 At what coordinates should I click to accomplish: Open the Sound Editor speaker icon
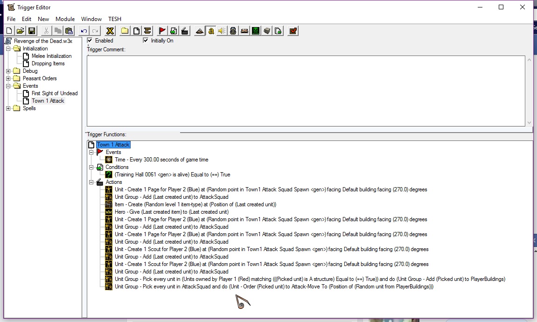[x=222, y=31]
